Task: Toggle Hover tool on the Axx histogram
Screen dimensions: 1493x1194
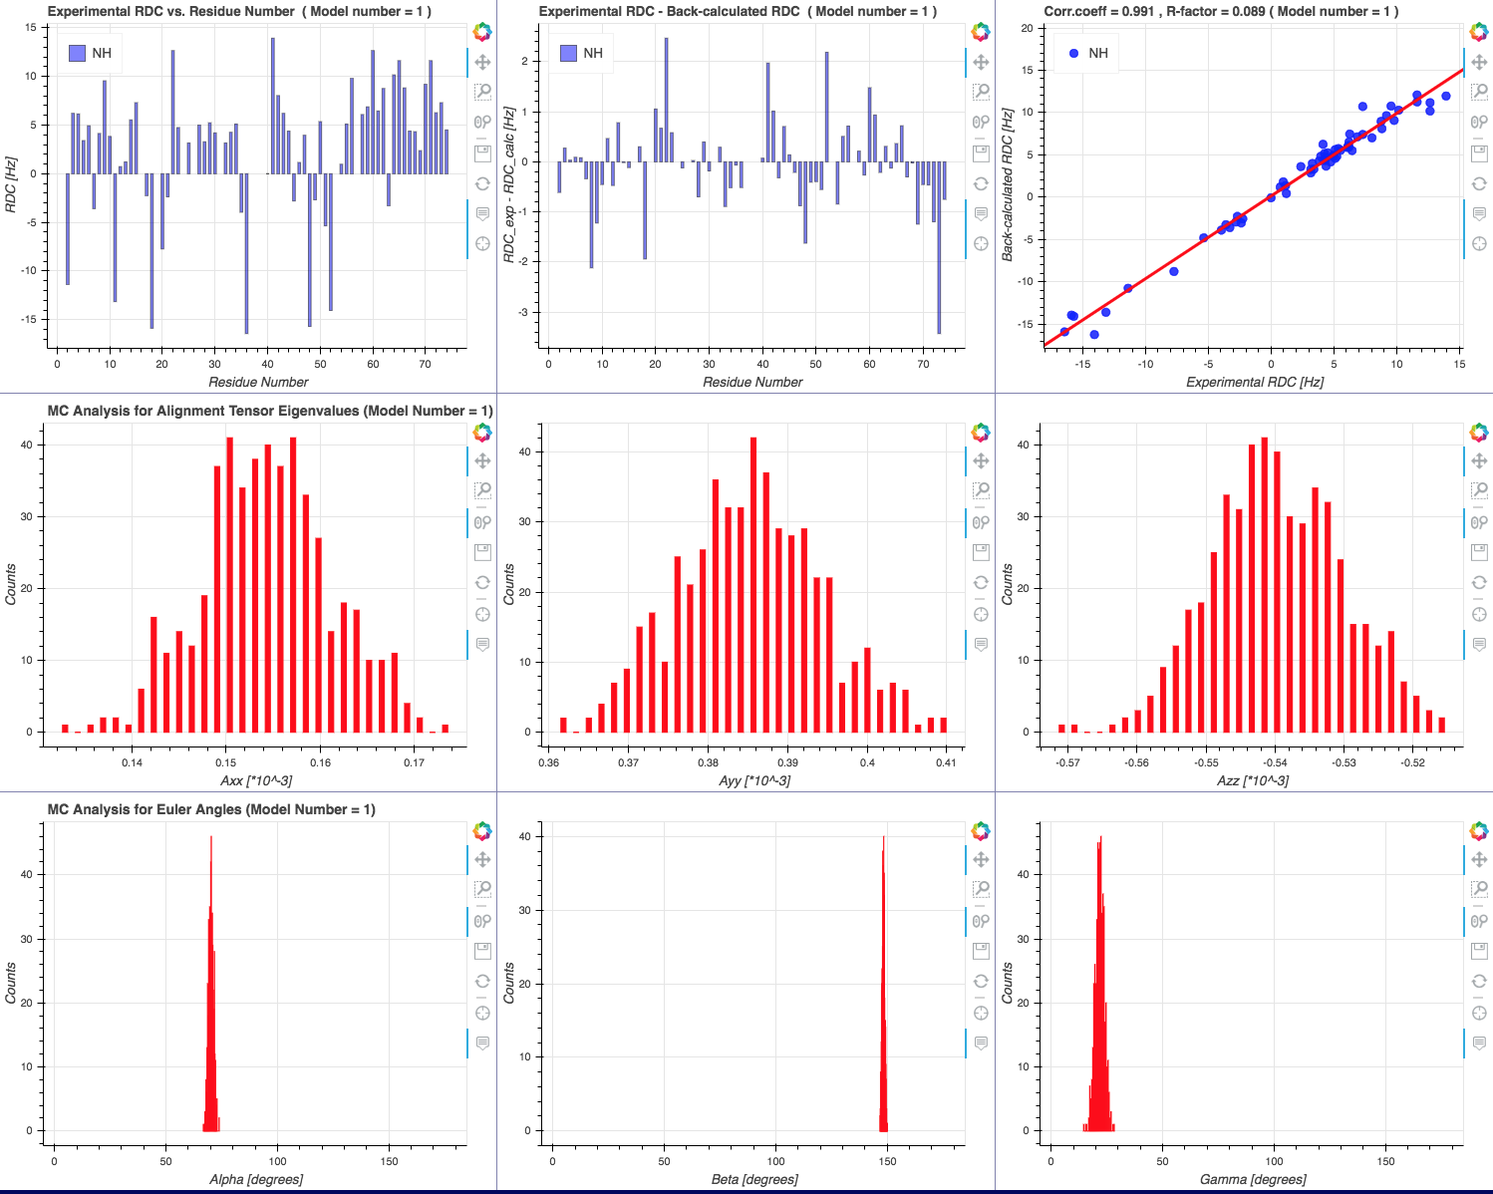Action: pyautogui.click(x=482, y=644)
